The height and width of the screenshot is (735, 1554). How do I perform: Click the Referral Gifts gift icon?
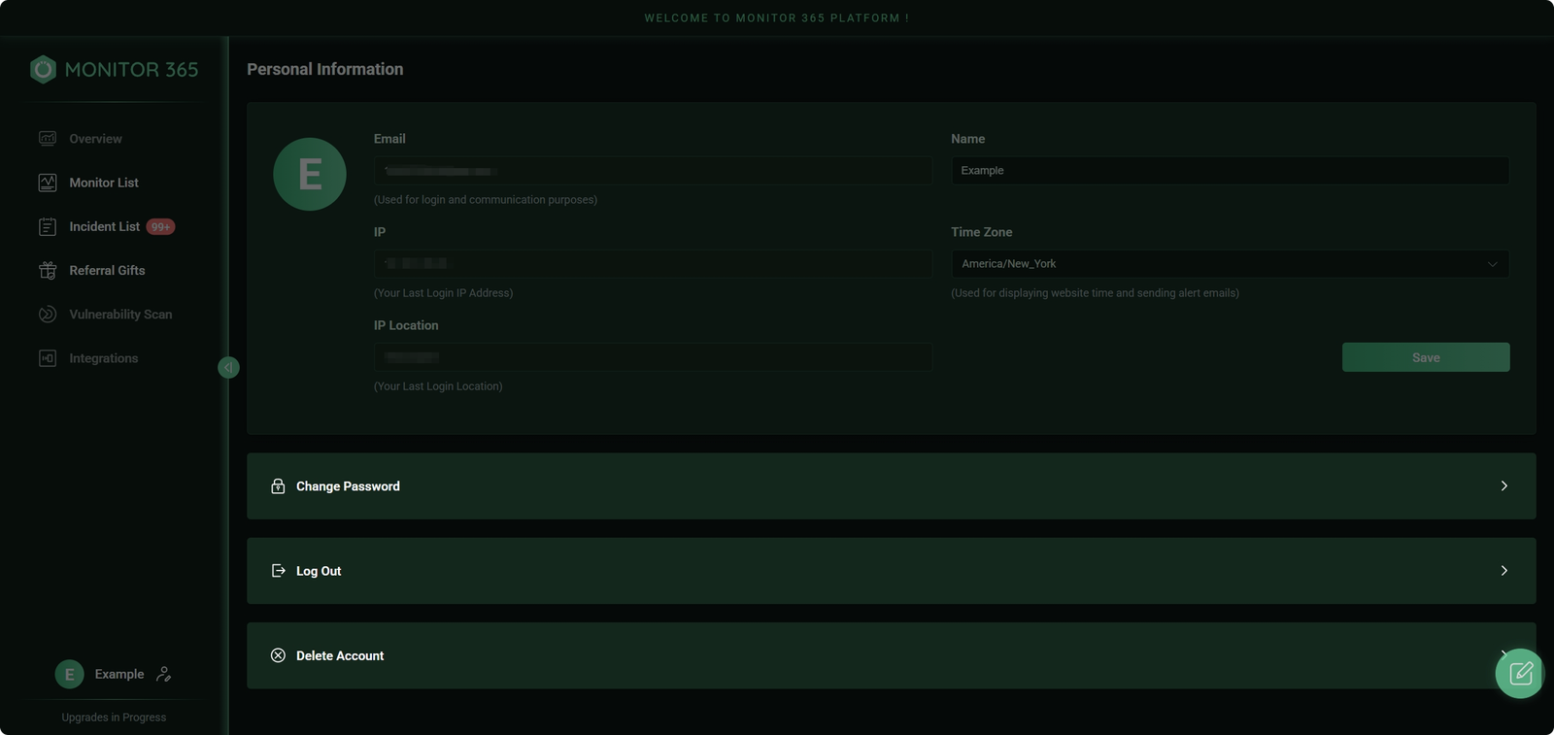tap(48, 271)
